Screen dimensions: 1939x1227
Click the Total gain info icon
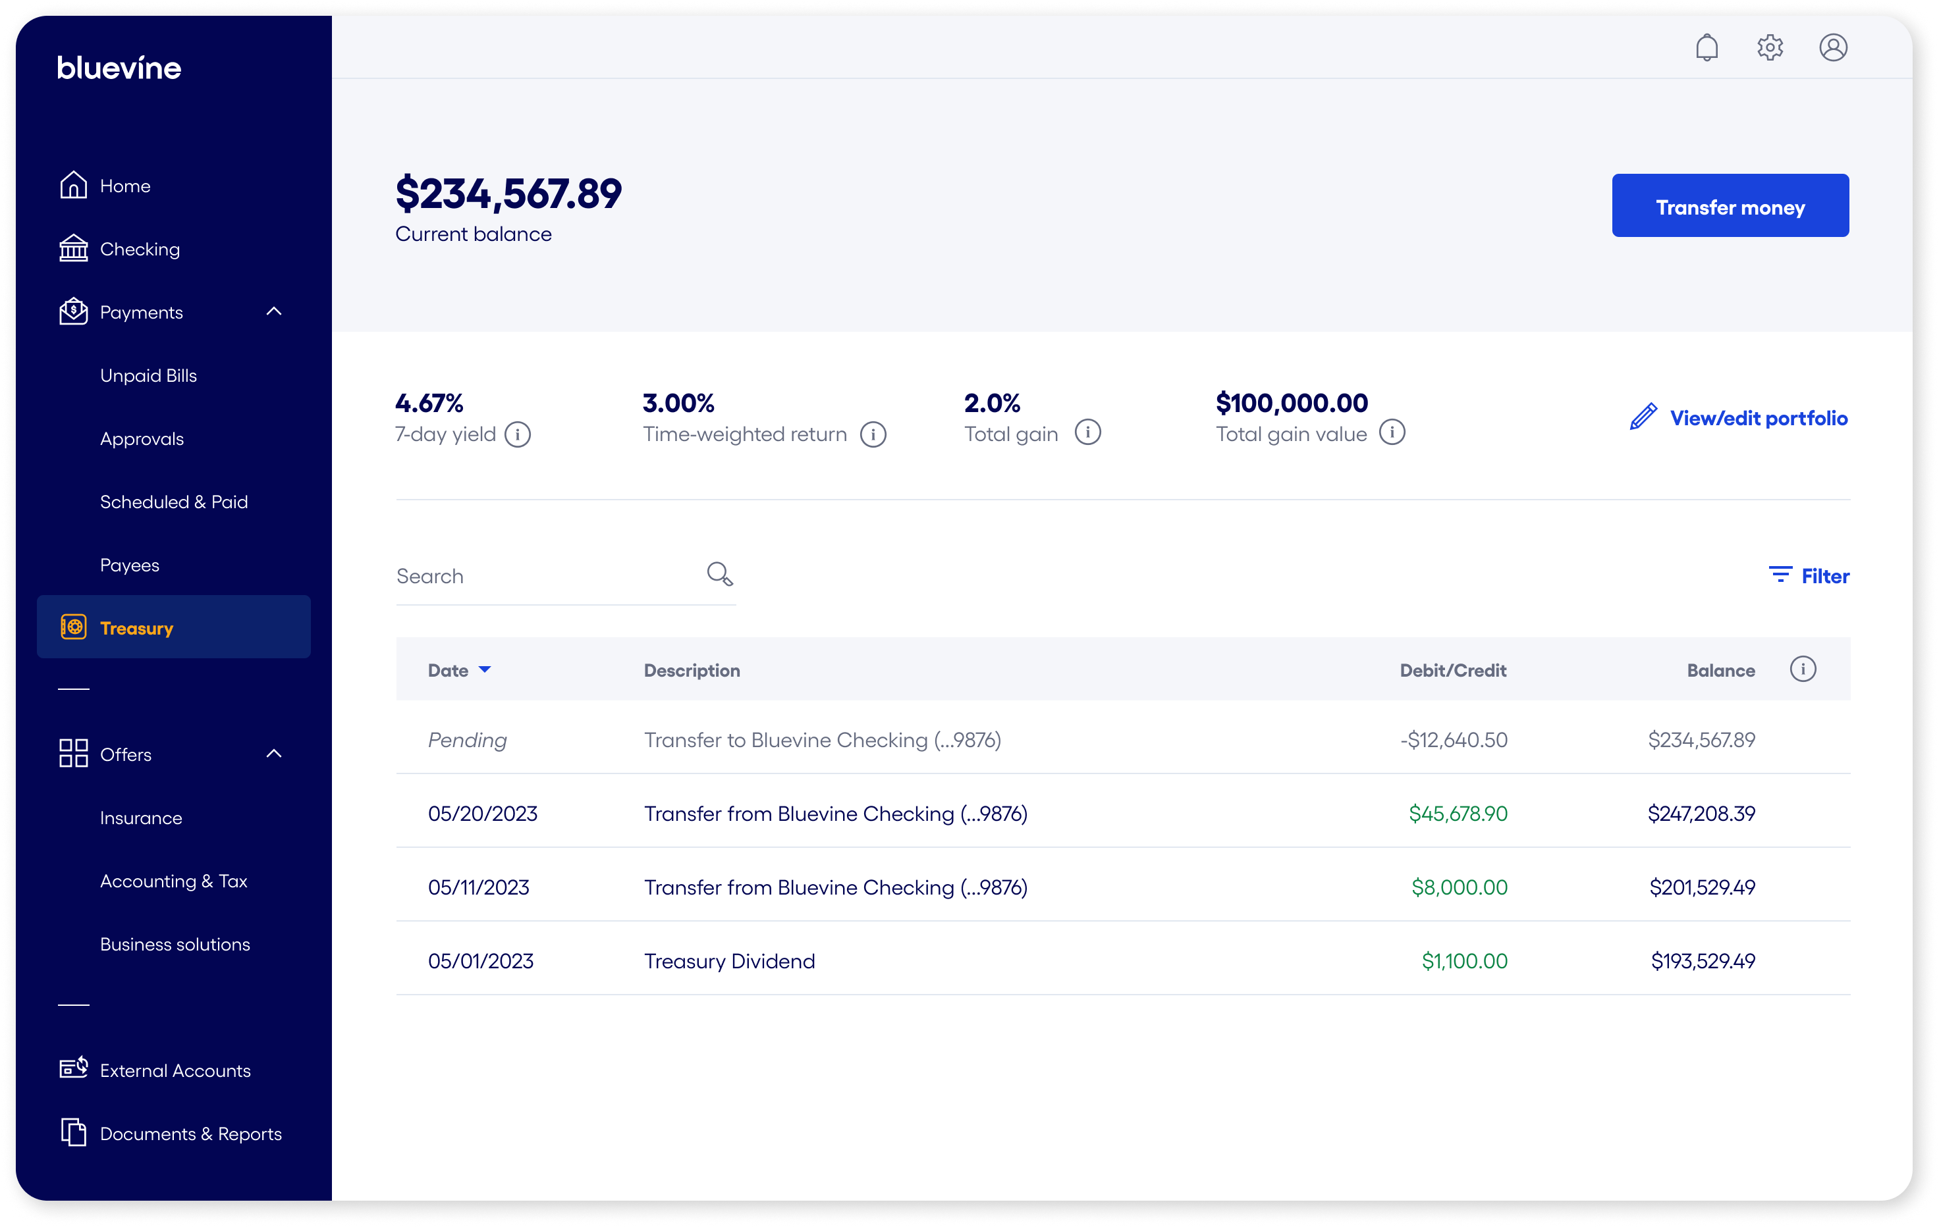click(x=1087, y=433)
